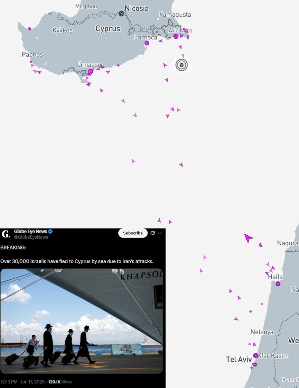This screenshot has height=388, width=299.
Task: Click the Subscribe button on the tweet
Action: [133, 233]
